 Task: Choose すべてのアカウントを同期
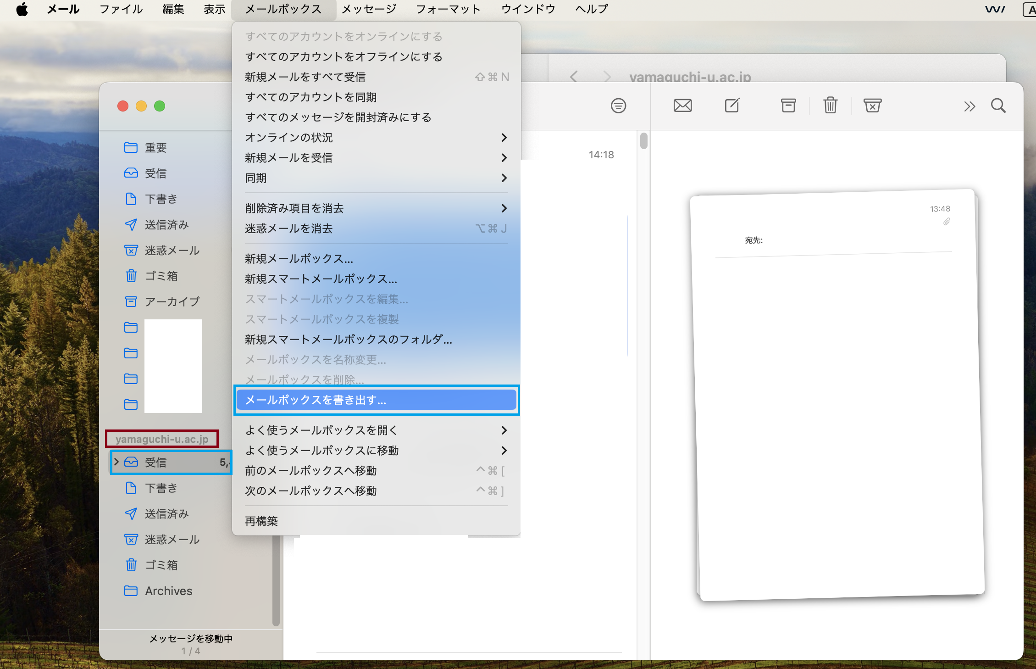pos(376,97)
